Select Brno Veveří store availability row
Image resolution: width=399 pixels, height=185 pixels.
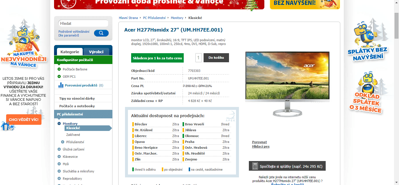[x=206, y=124]
